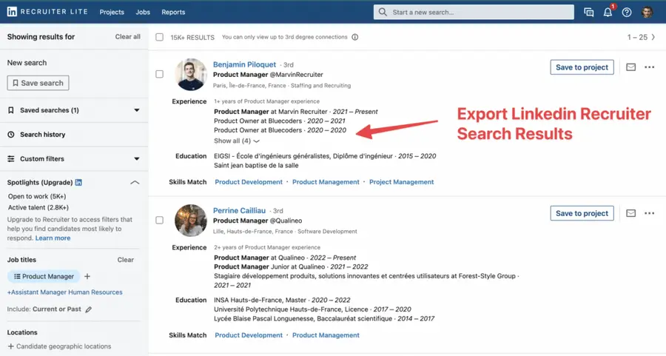The height and width of the screenshot is (356, 666).
Task: Open the Learn more link
Action: pos(53,238)
